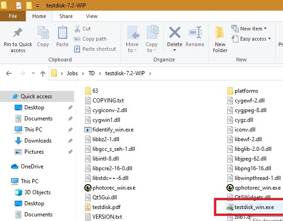The height and width of the screenshot is (221, 283).
Task: Select photorec_win.exe file
Action: [x=110, y=188]
